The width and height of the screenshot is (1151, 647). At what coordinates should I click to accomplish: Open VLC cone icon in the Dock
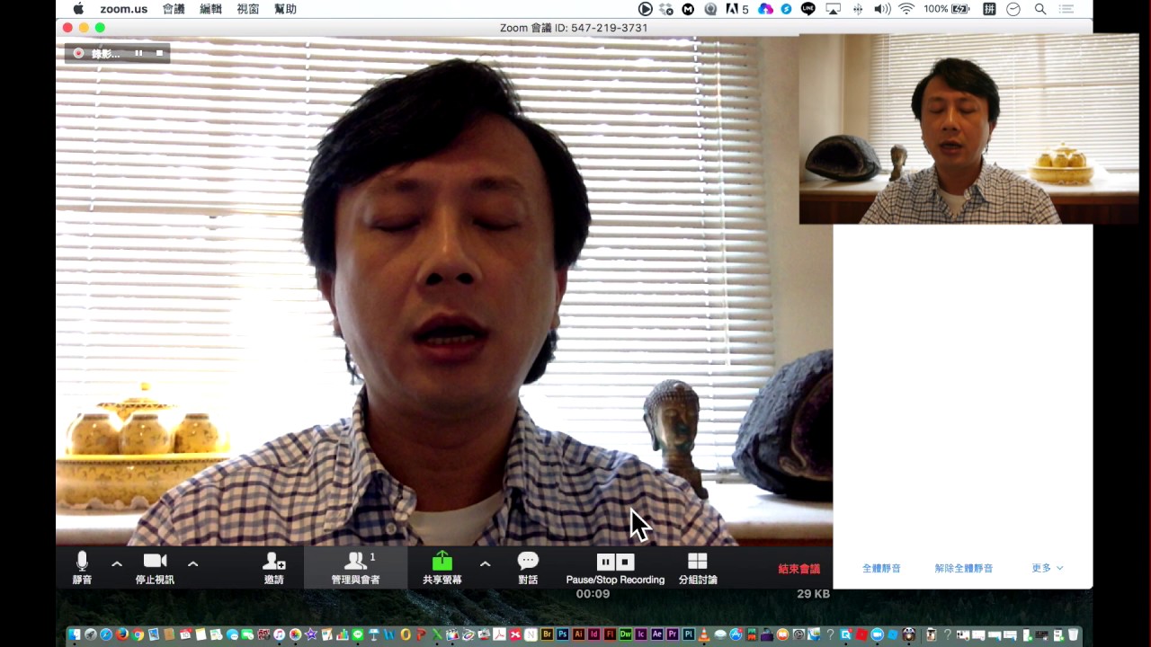click(703, 634)
